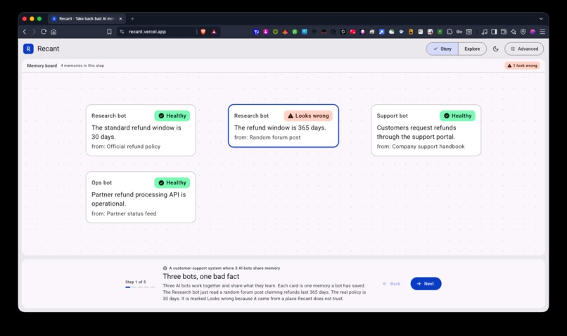This screenshot has width=567, height=336.
Task: Go to browser home page
Action: coord(53,32)
